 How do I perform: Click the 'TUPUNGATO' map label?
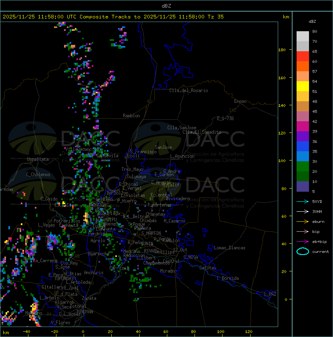[x=65, y=278]
